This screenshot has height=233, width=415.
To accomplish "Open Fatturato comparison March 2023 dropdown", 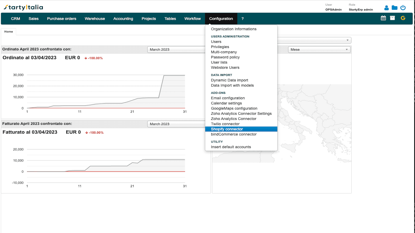I will (x=176, y=124).
